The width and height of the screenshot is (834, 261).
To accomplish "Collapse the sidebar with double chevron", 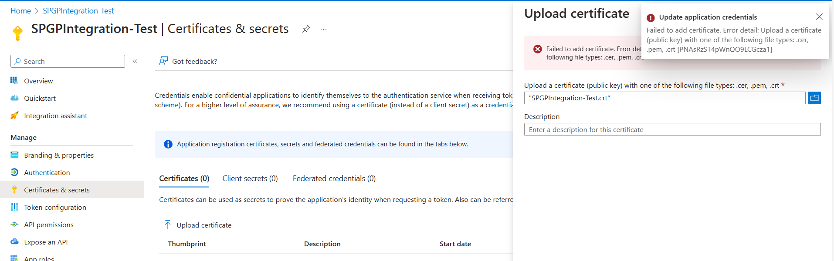I will [135, 61].
